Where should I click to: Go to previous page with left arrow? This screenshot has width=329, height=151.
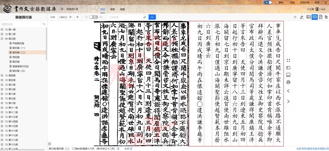click(71, 17)
